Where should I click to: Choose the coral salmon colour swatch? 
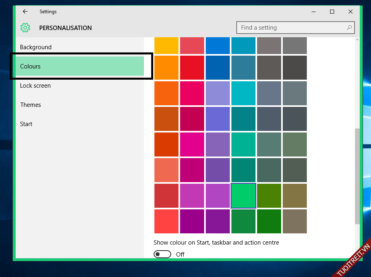[166, 170]
